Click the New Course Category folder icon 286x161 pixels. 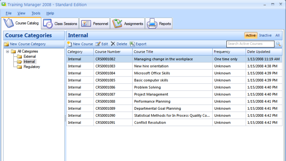tap(6, 44)
